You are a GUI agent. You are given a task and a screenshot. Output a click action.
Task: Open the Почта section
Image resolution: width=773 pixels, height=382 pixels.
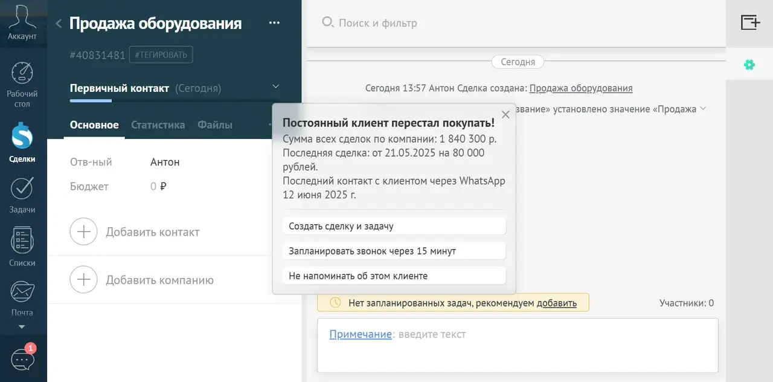click(22, 299)
